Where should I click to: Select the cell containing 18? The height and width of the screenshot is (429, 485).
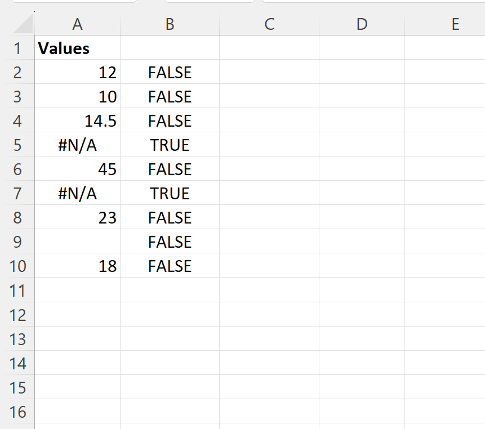tap(77, 266)
